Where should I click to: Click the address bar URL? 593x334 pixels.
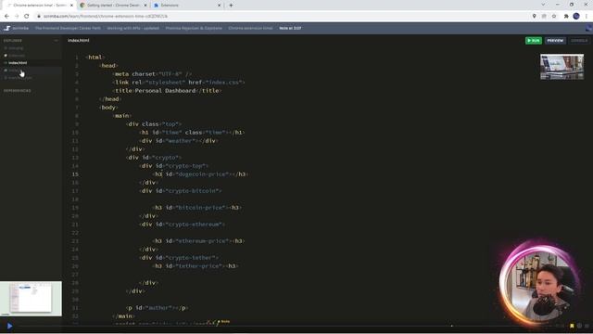106,17
